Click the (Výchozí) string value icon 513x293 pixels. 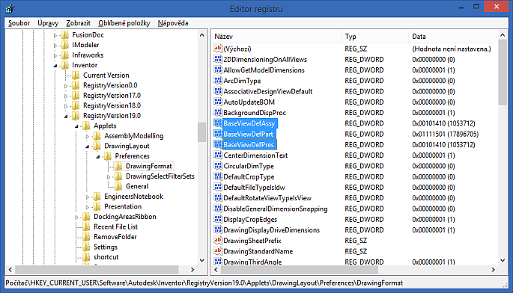pyautogui.click(x=218, y=49)
